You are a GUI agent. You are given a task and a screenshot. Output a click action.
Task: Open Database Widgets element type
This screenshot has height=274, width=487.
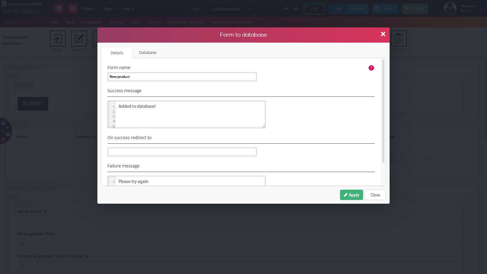tap(186, 22)
